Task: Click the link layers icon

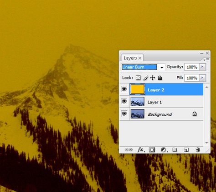Action: [x=129, y=150]
